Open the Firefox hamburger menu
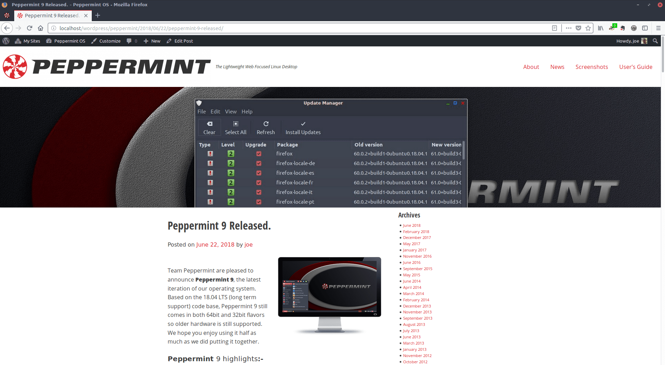Viewport: 665px width, 365px height. (658, 28)
